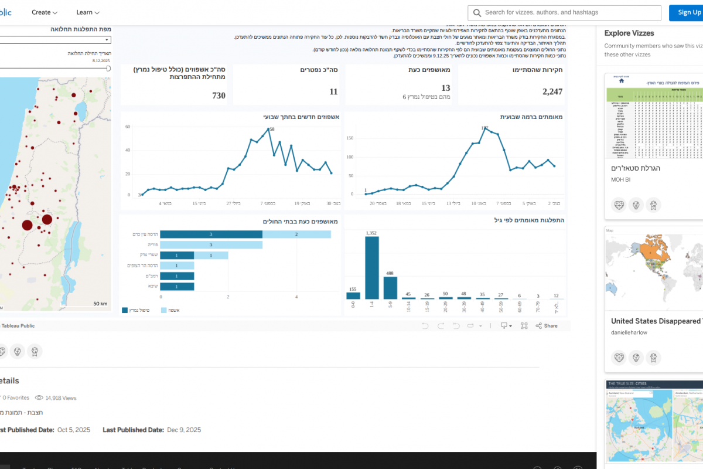Expand the Learn menu
This screenshot has width=703, height=469.
(88, 12)
